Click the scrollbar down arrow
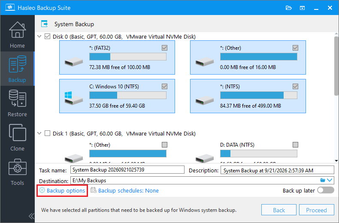Screen dimensions: 339x223 (x=336, y=161)
